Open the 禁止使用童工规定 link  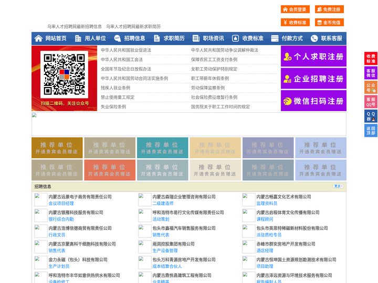(x=118, y=97)
